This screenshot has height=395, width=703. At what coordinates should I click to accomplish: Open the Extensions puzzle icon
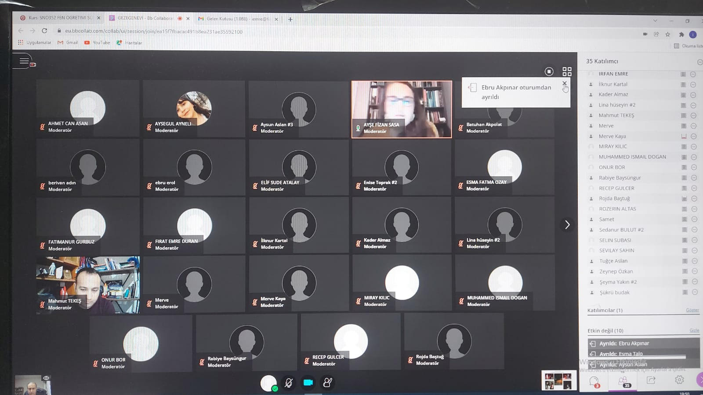click(681, 34)
